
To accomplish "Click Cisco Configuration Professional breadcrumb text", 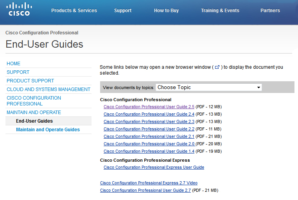I will [42, 33].
